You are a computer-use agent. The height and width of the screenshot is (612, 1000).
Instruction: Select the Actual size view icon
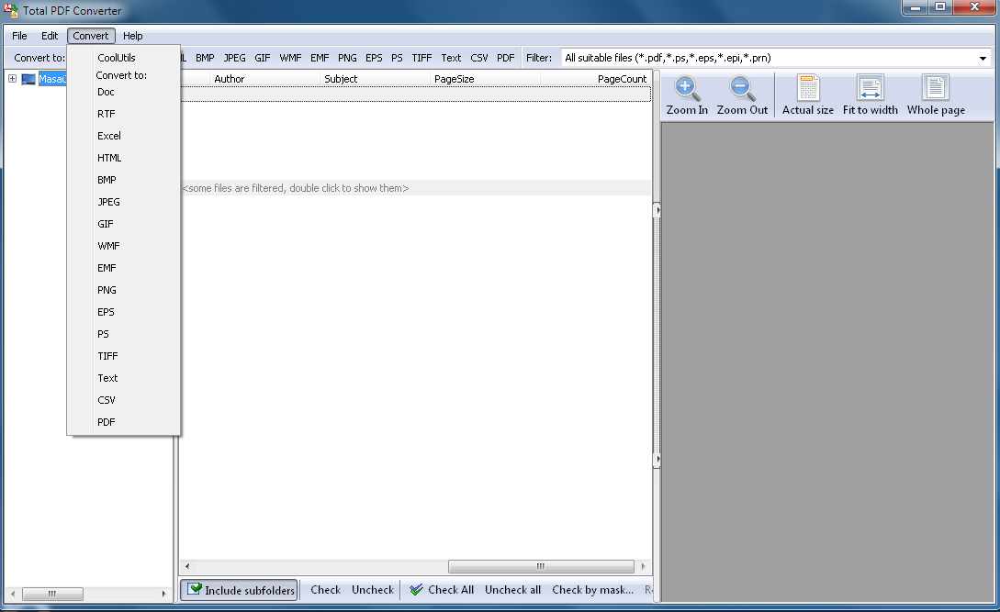click(x=808, y=87)
